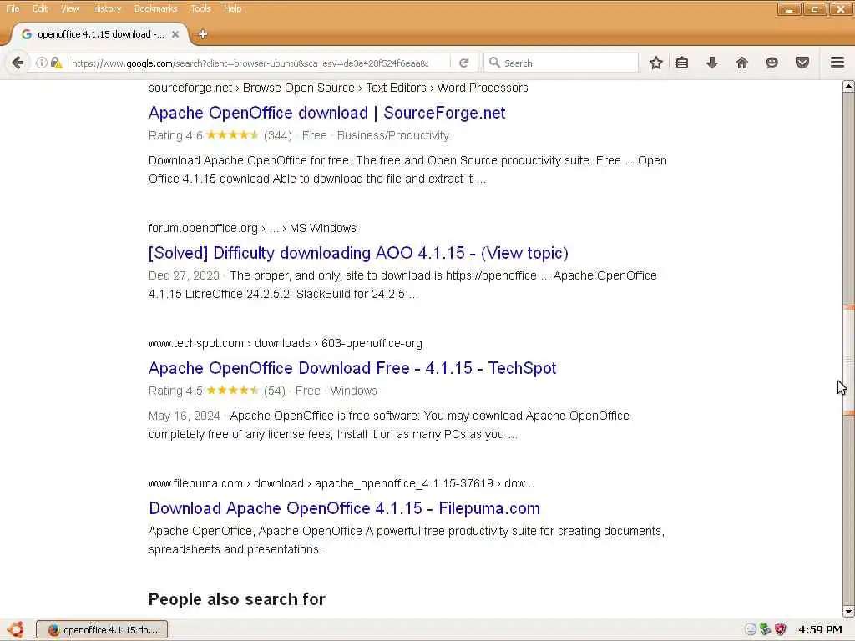Open the Pocket icon in toolbar
Image resolution: width=855 pixels, height=641 pixels.
tap(802, 63)
